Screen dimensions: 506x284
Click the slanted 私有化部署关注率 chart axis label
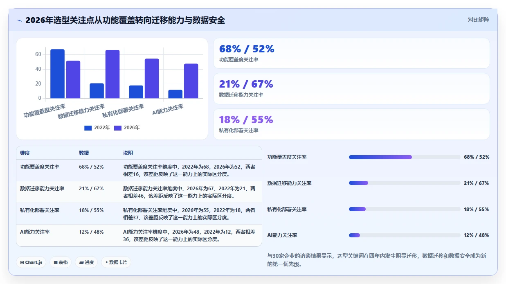123,110
